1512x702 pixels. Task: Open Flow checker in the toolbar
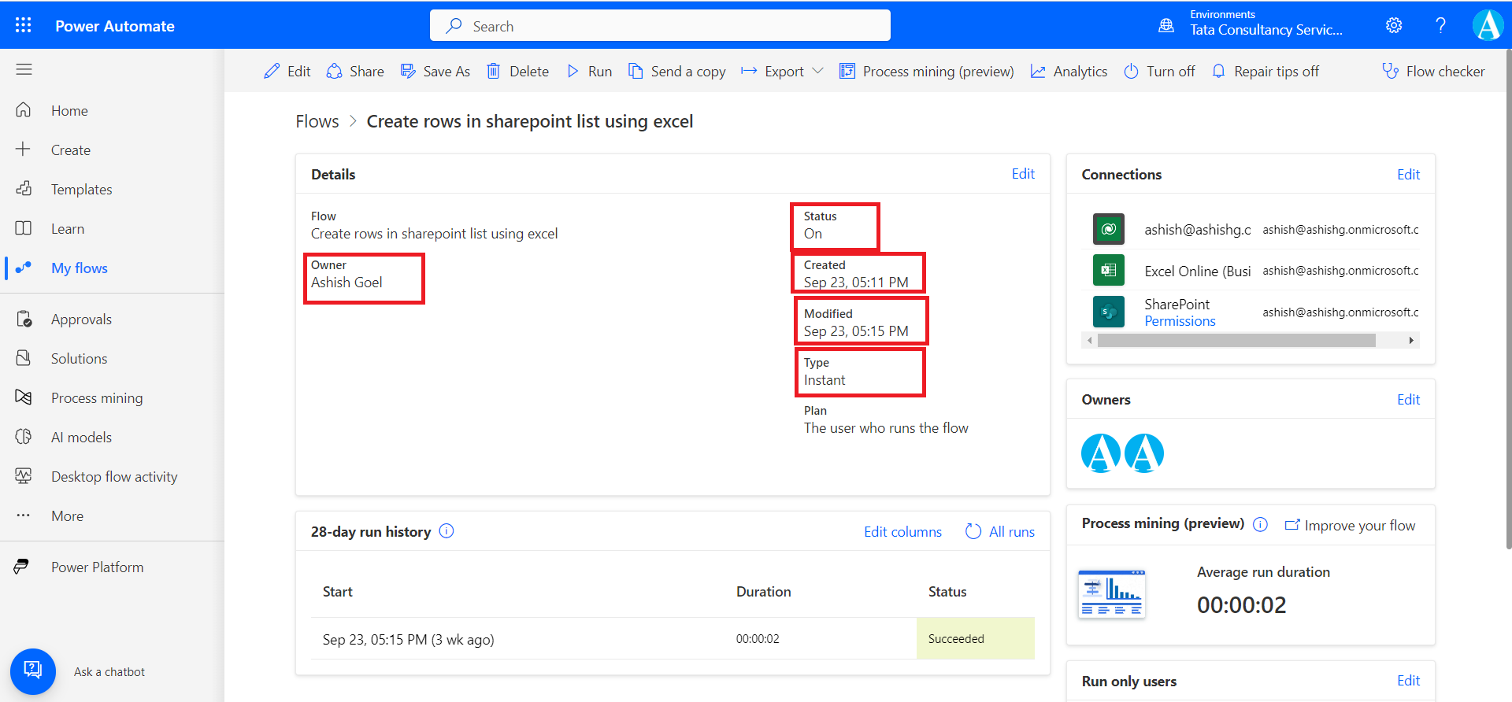point(1433,72)
